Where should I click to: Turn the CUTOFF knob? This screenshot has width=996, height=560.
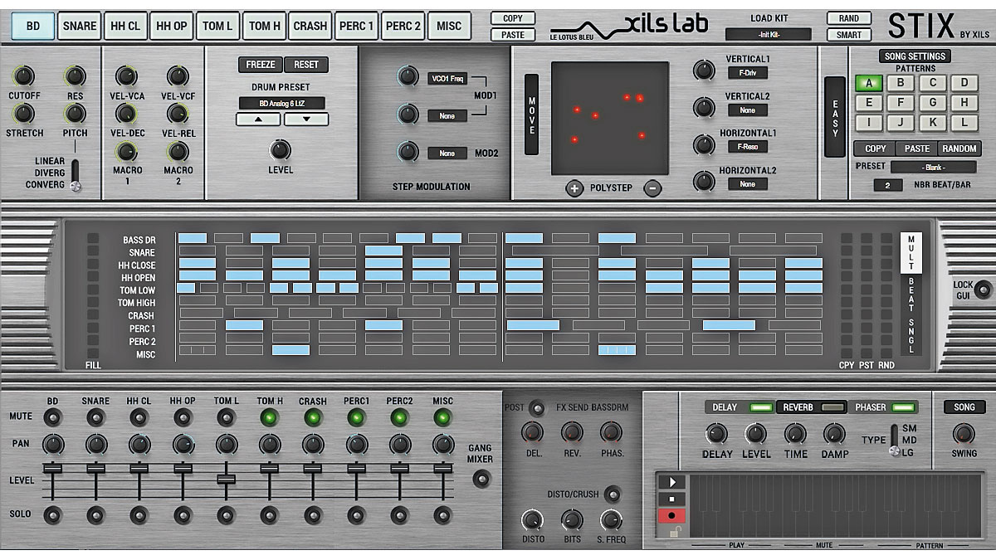24,77
